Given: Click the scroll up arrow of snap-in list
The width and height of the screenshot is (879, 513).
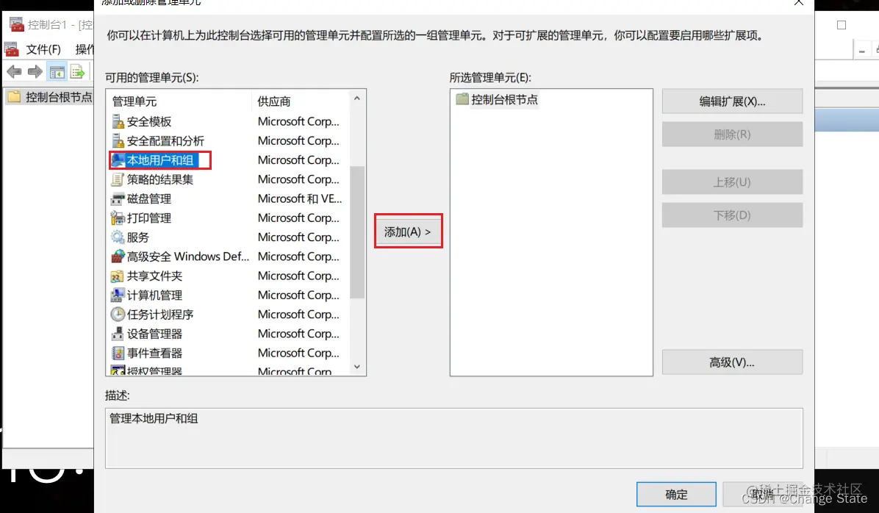Looking at the screenshot, I should point(357,98).
